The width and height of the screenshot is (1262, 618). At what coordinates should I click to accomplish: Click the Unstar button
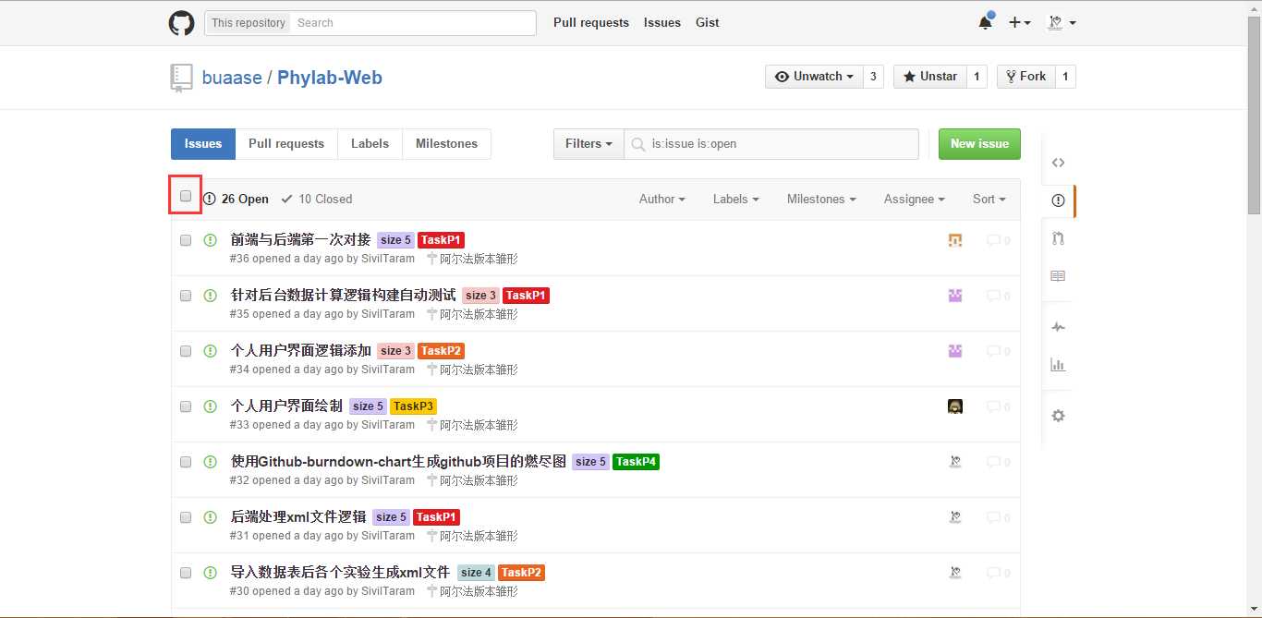(930, 77)
